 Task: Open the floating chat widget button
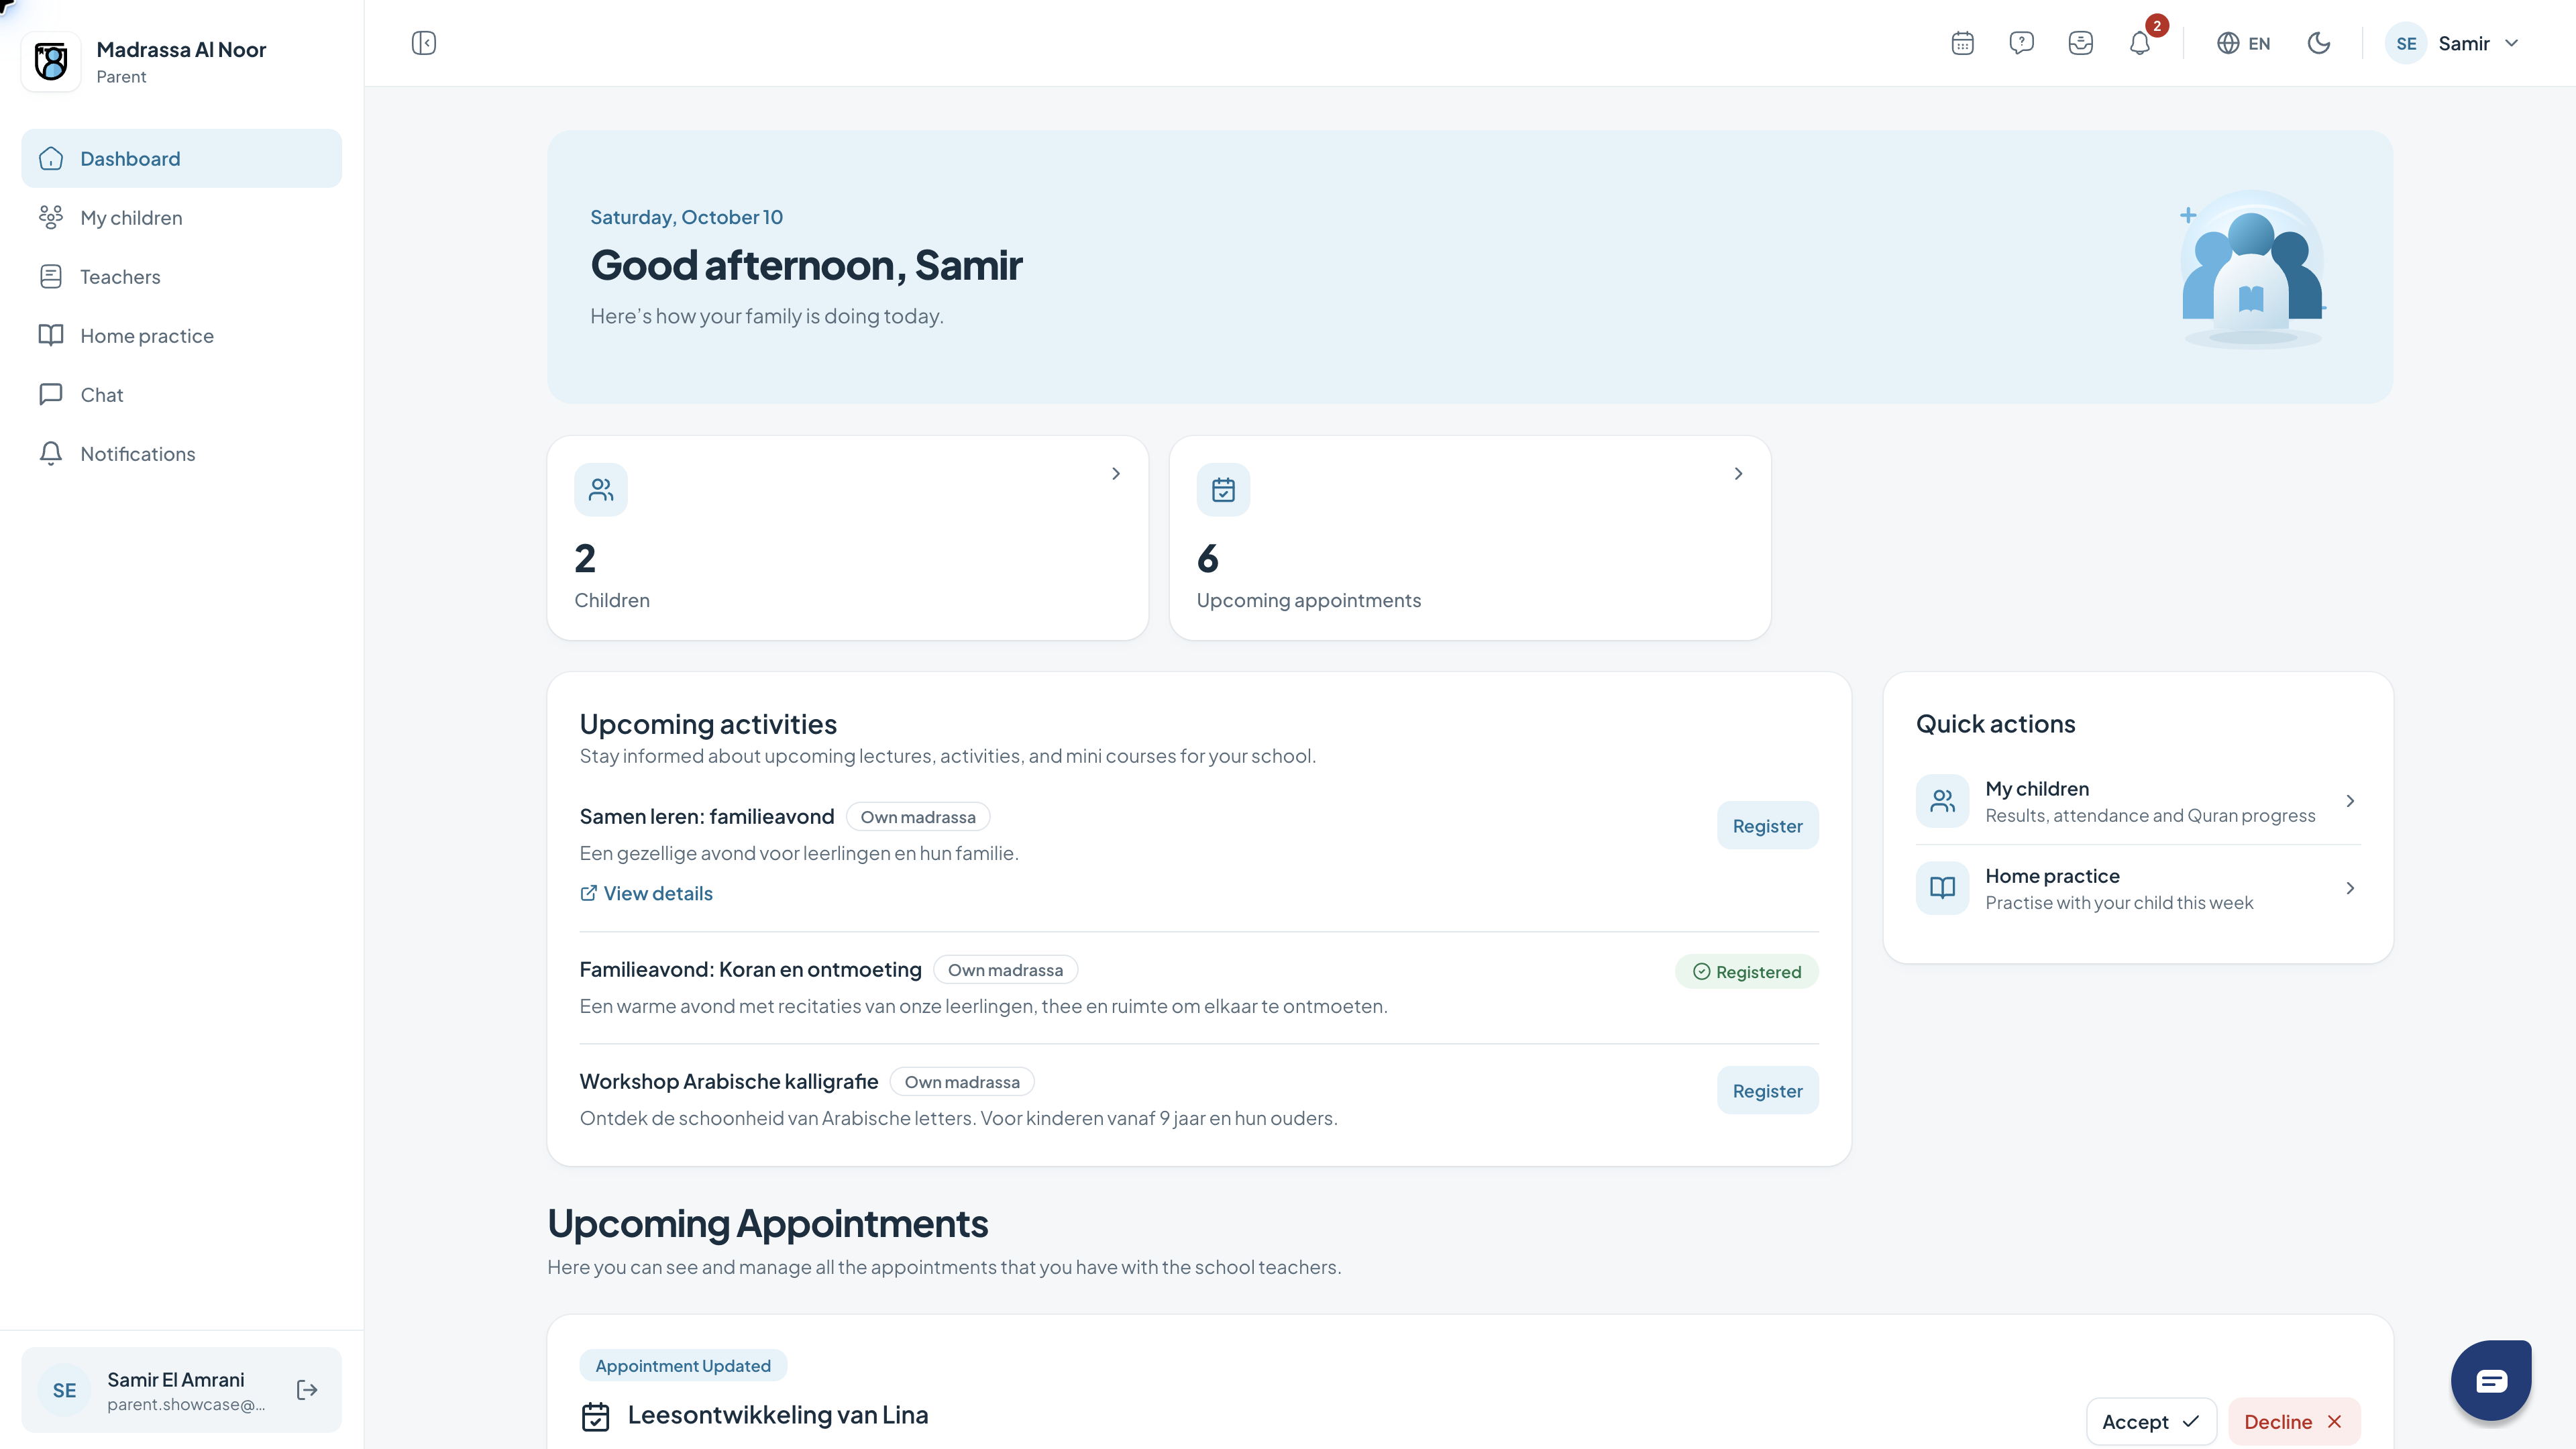click(x=2491, y=1381)
